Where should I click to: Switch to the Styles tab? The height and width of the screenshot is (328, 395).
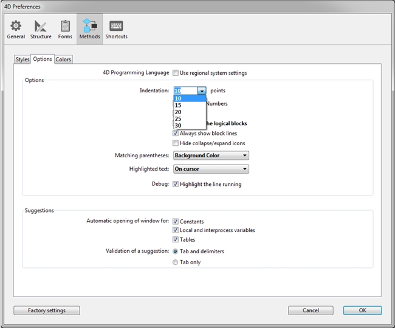point(22,60)
